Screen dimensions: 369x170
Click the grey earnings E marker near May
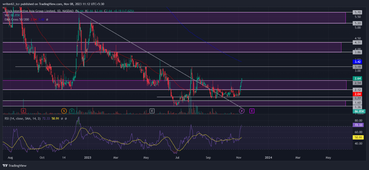[x=152, y=111]
